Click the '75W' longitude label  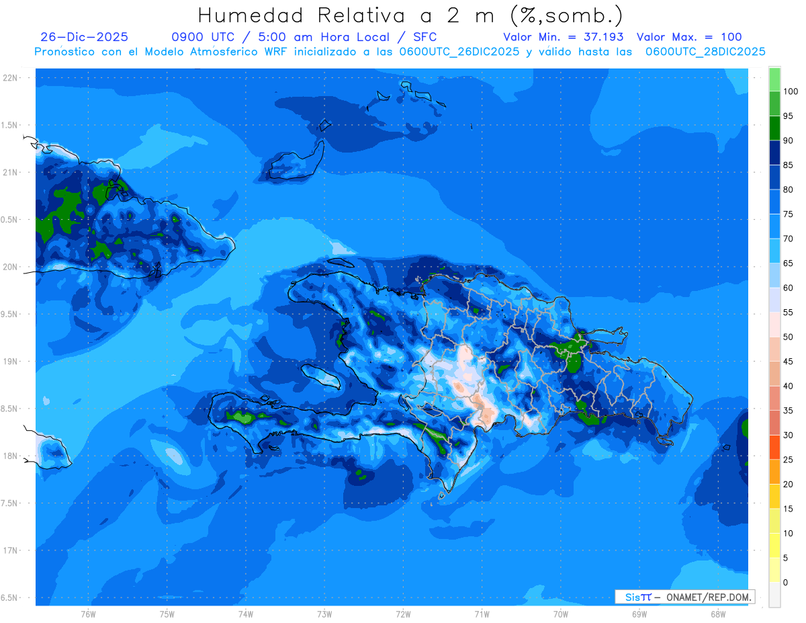(167, 614)
